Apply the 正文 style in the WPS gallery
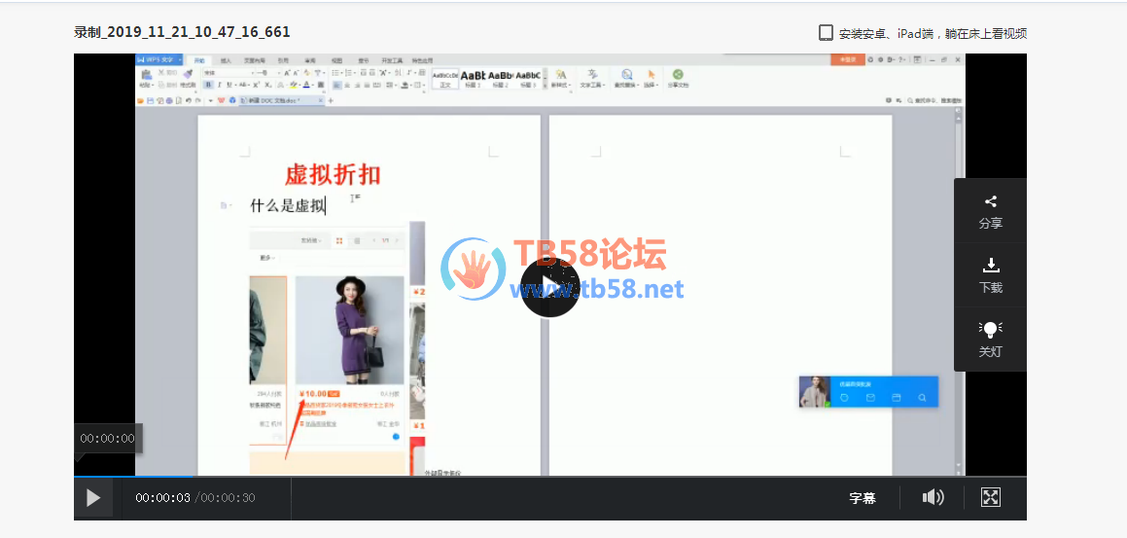This screenshot has height=538, width=1127. [445, 79]
